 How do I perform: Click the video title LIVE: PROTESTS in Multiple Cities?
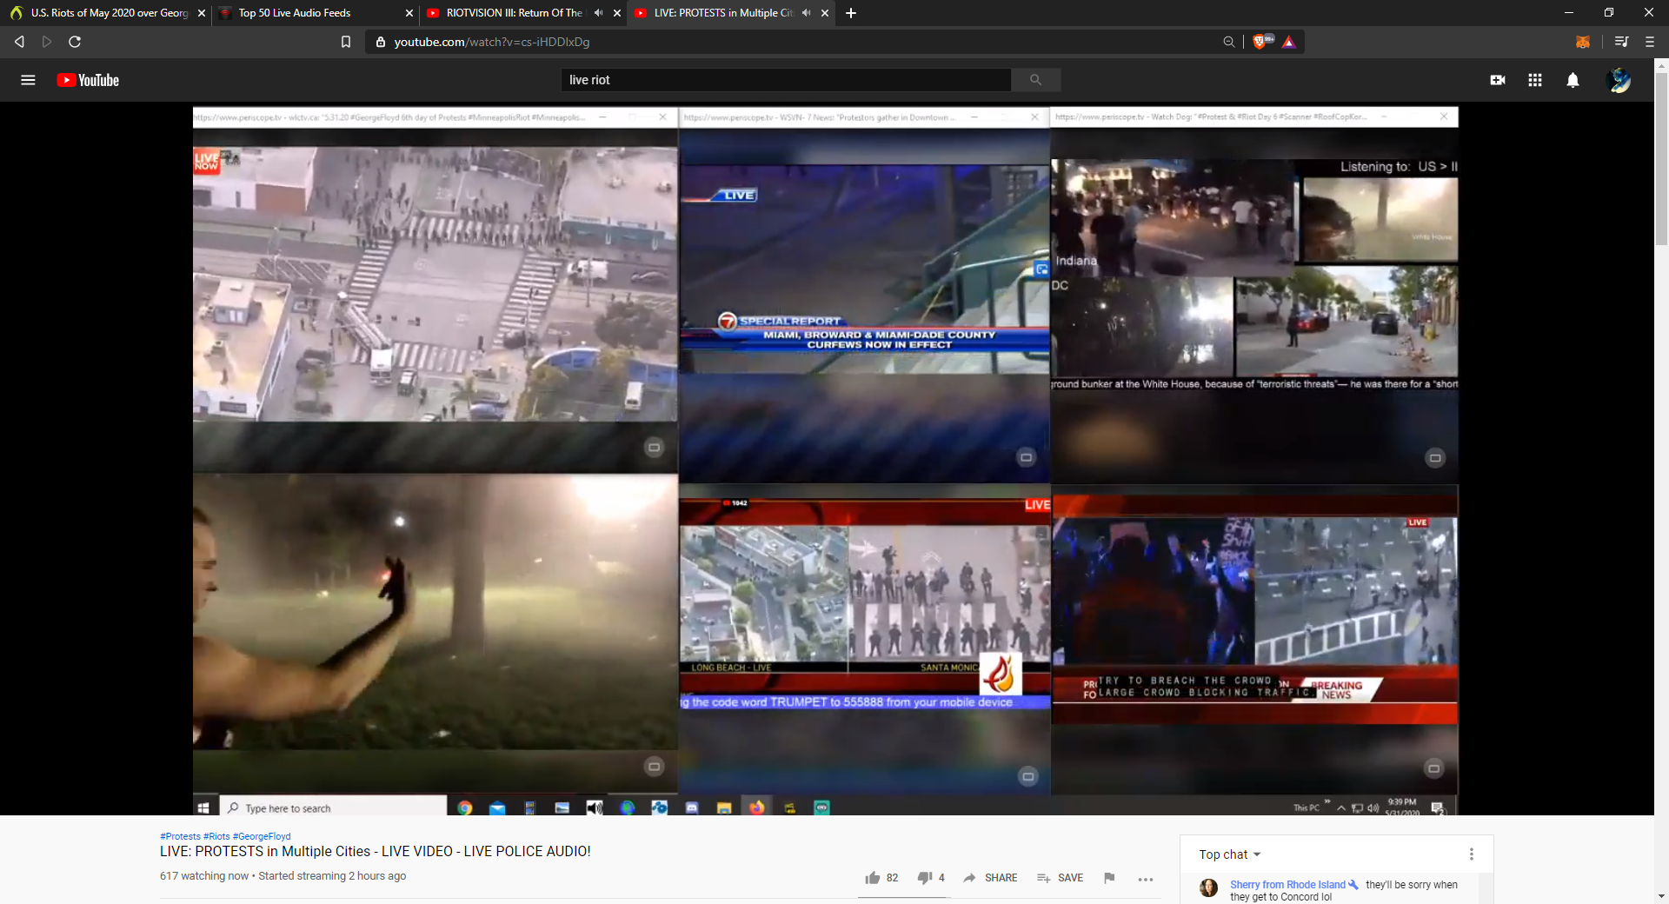tap(376, 852)
